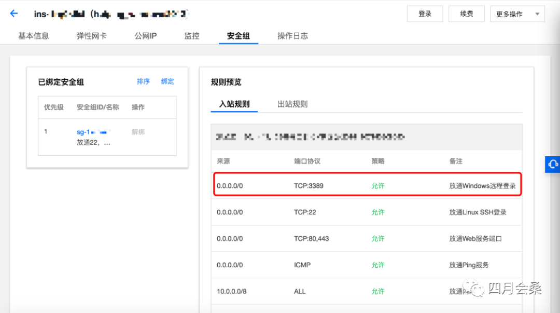560x313 pixels.
Task: Open the 公网IP tab
Action: pyautogui.click(x=145, y=36)
